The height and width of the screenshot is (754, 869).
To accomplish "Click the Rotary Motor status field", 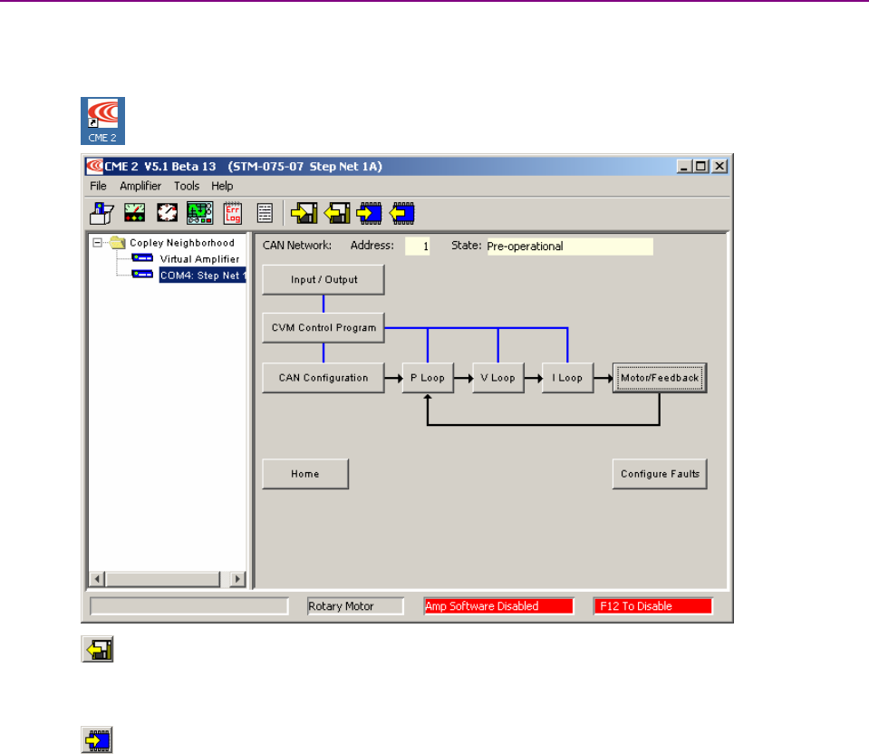I will coord(355,606).
